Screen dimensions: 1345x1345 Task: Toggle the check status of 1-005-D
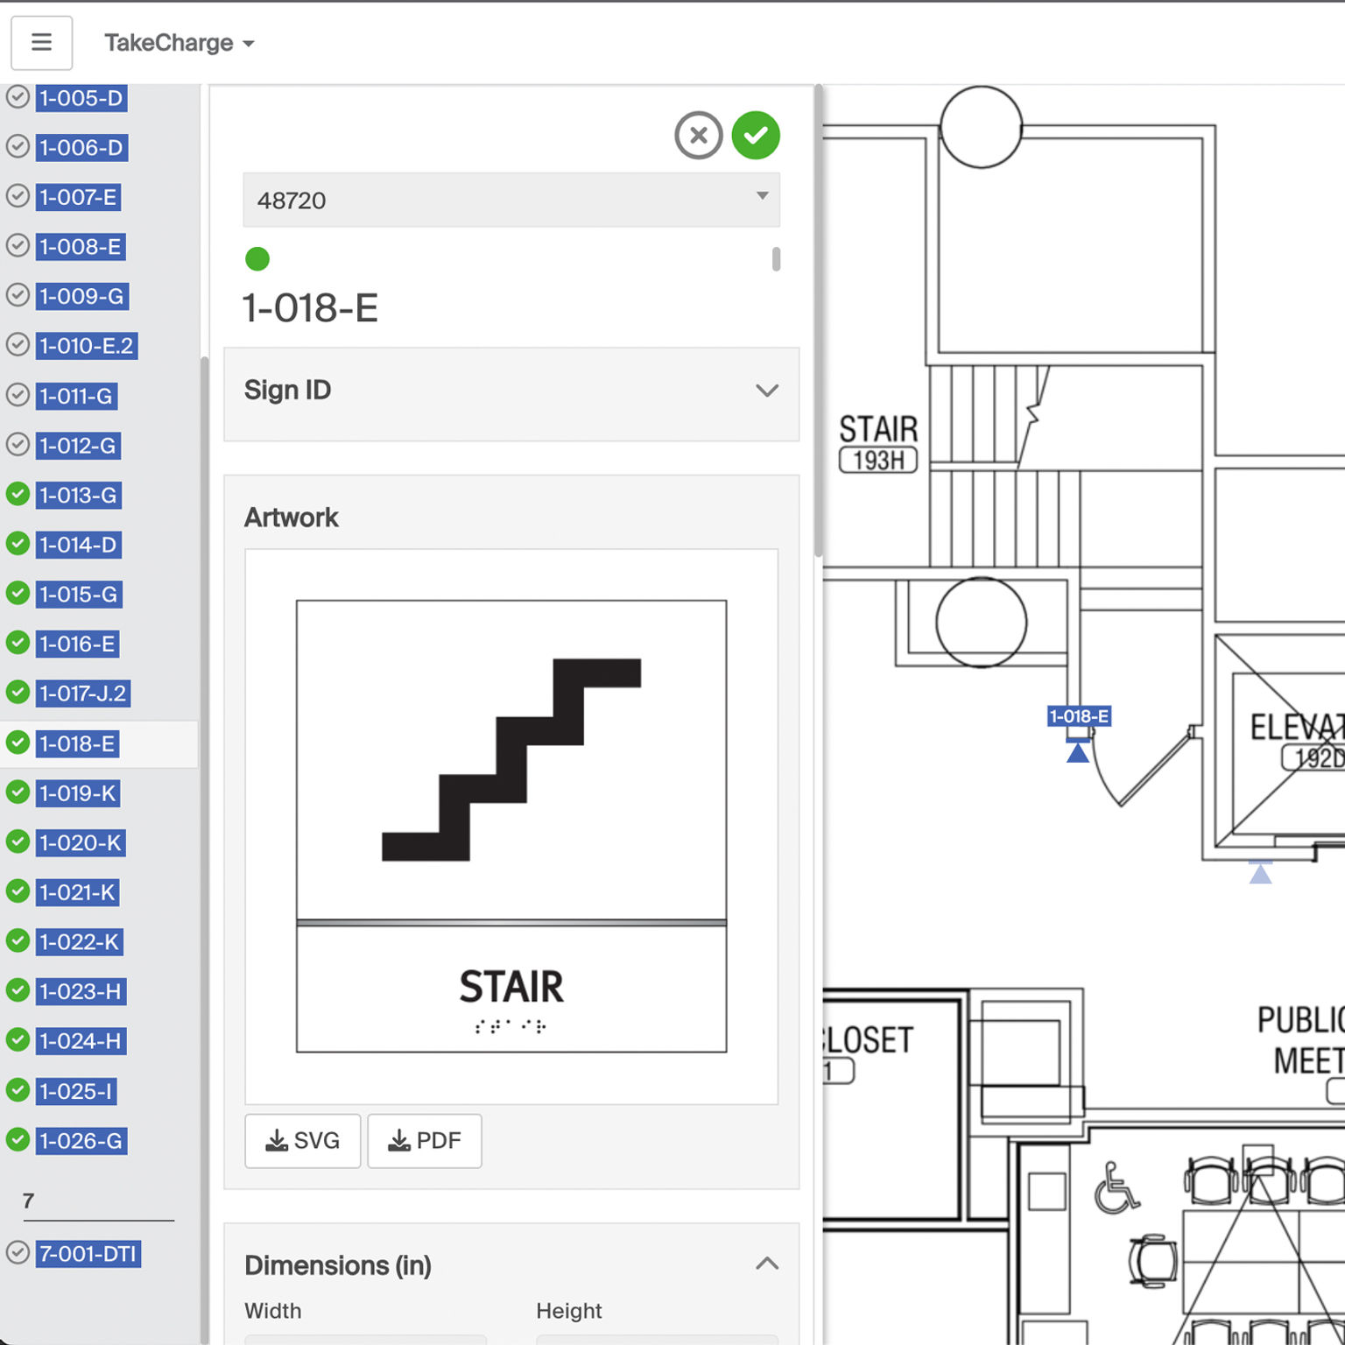[18, 97]
